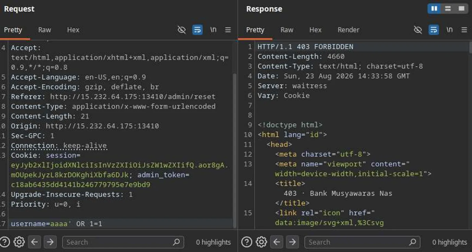Screen dimensions: 472x252
Task: Click the Request panel vertical scrollbar
Action: [235, 150]
